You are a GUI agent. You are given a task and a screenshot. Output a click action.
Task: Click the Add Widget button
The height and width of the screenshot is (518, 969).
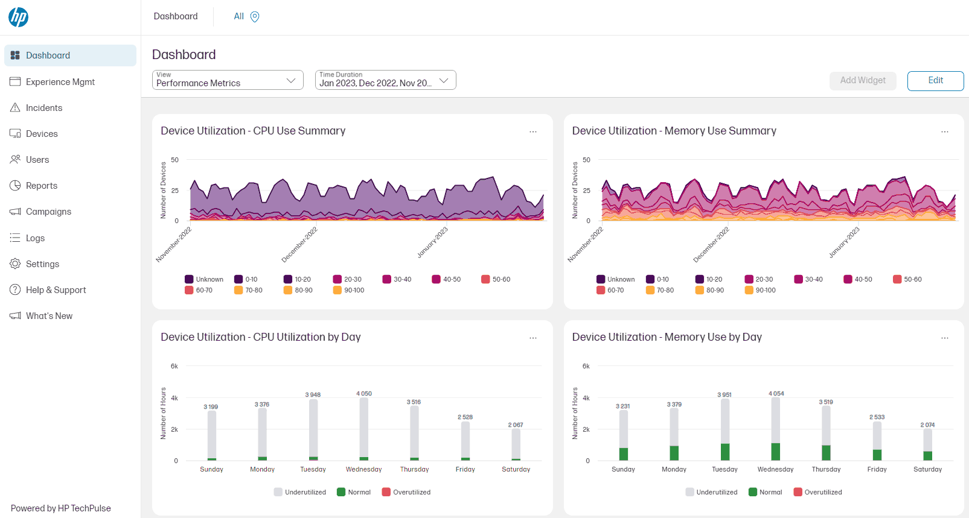pyautogui.click(x=863, y=81)
